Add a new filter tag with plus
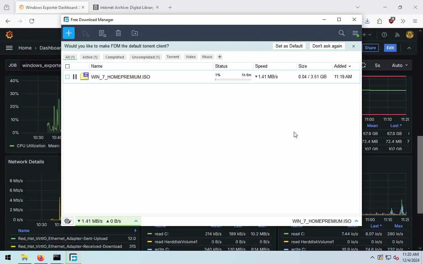Viewport: 423px width, 264px height. tap(220, 57)
